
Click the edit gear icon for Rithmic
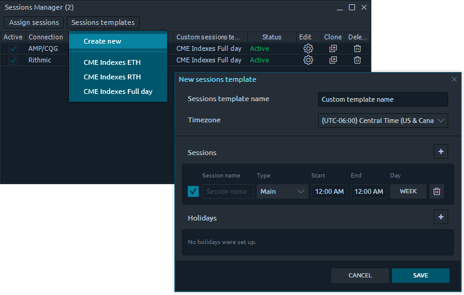click(308, 60)
